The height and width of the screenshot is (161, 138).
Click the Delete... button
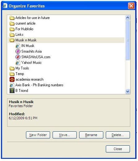(x=118, y=135)
